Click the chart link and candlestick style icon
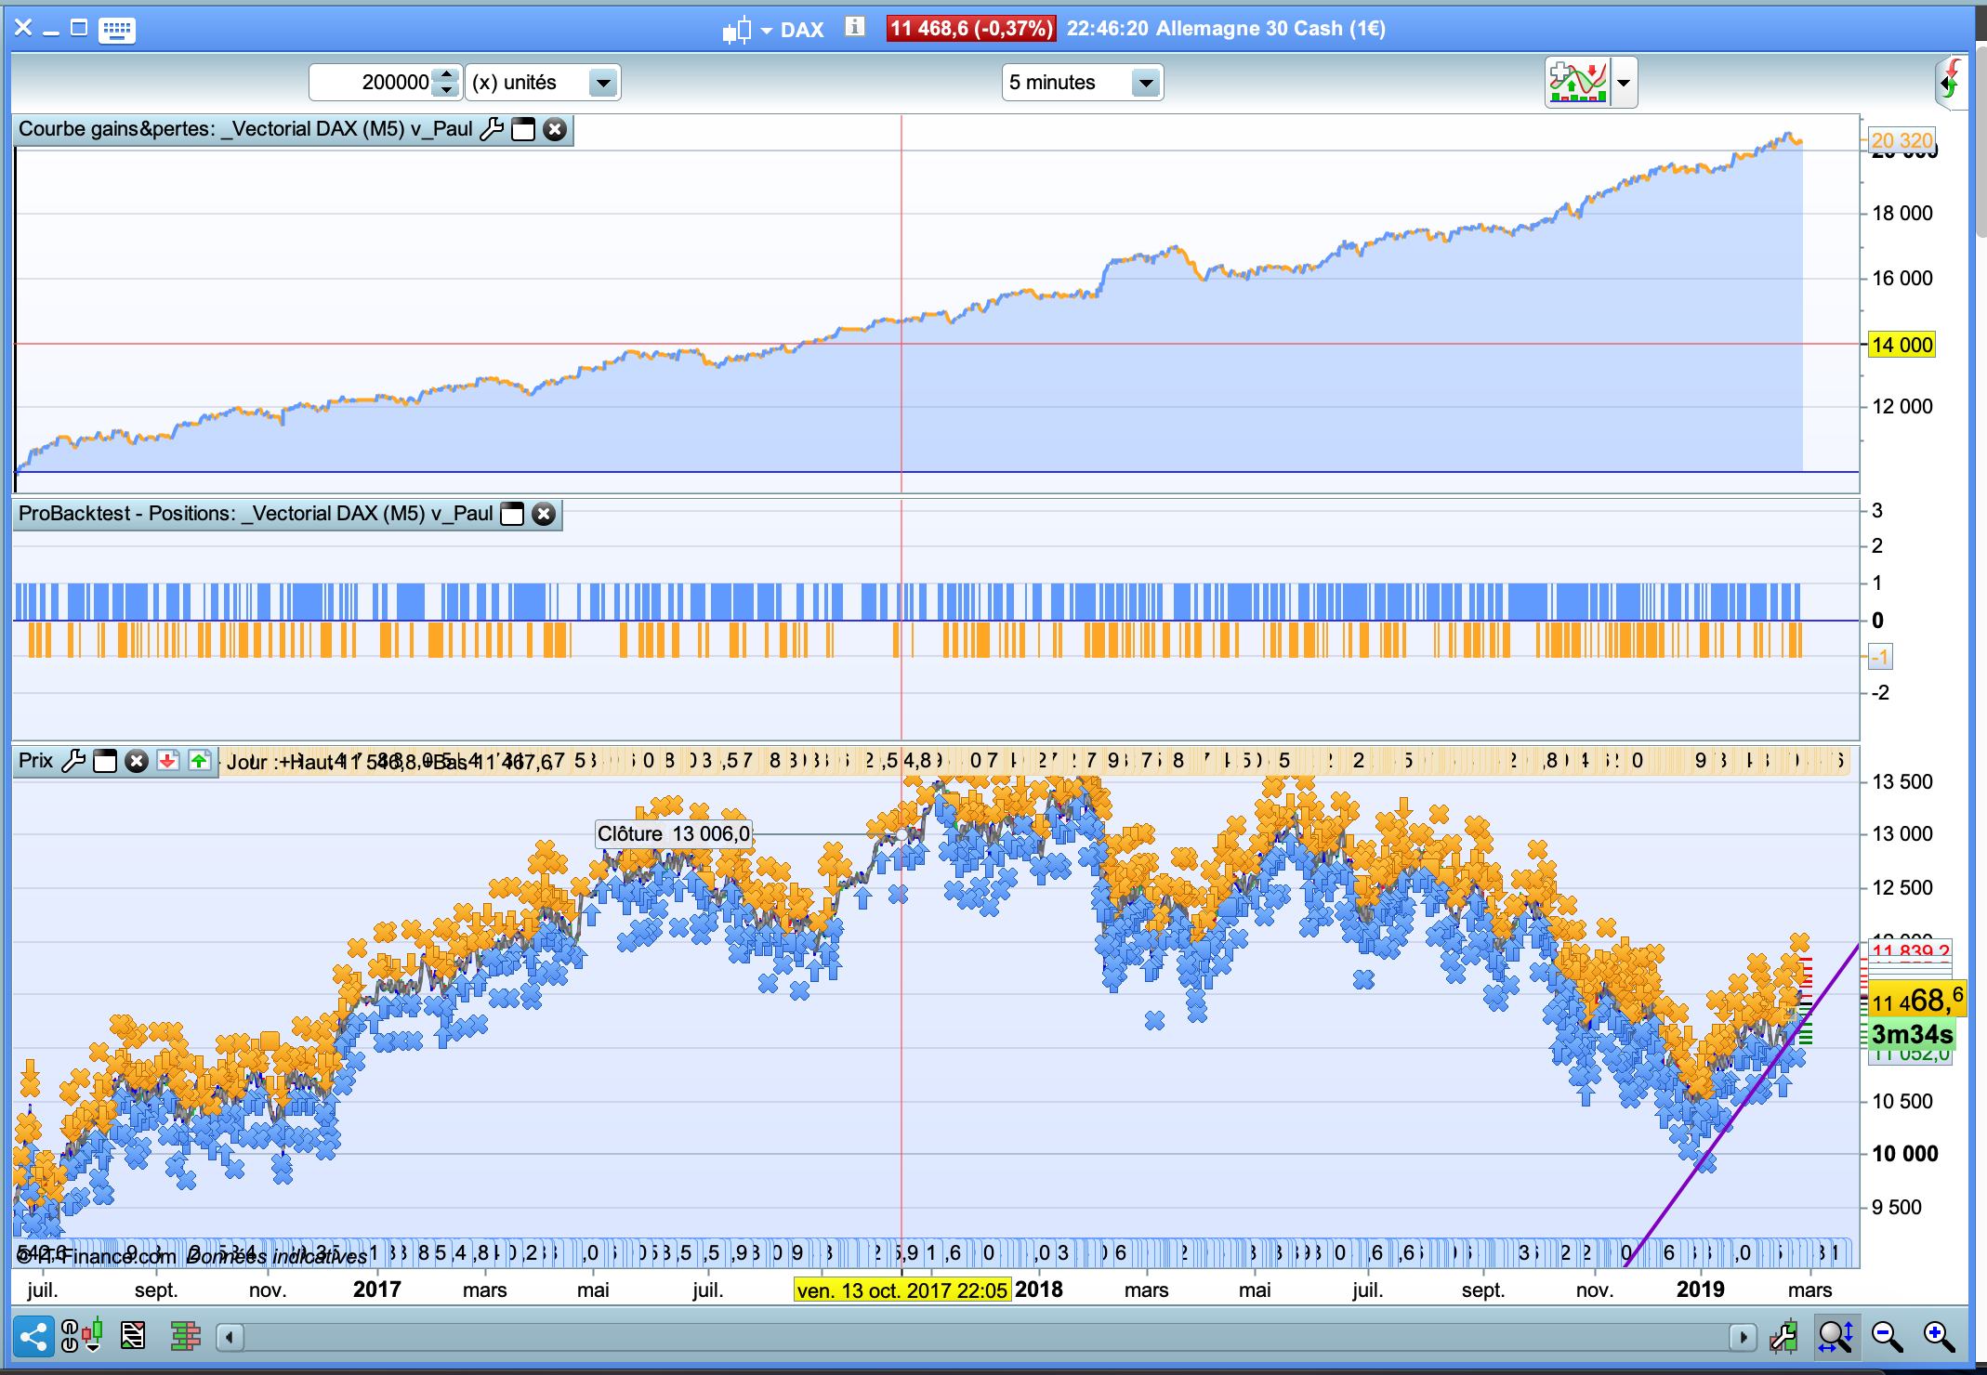Screen dimensions: 1987x1375 [82, 1337]
